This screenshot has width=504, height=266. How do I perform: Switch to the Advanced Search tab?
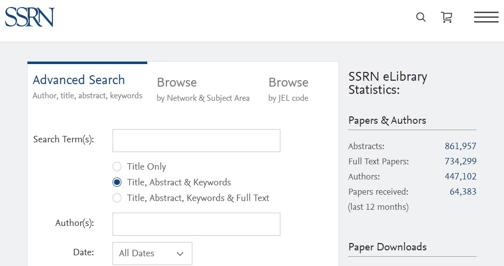click(87, 87)
